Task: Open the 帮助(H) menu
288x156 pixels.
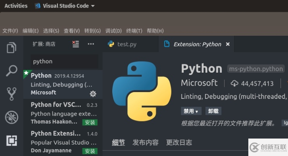Action: pos(155,31)
